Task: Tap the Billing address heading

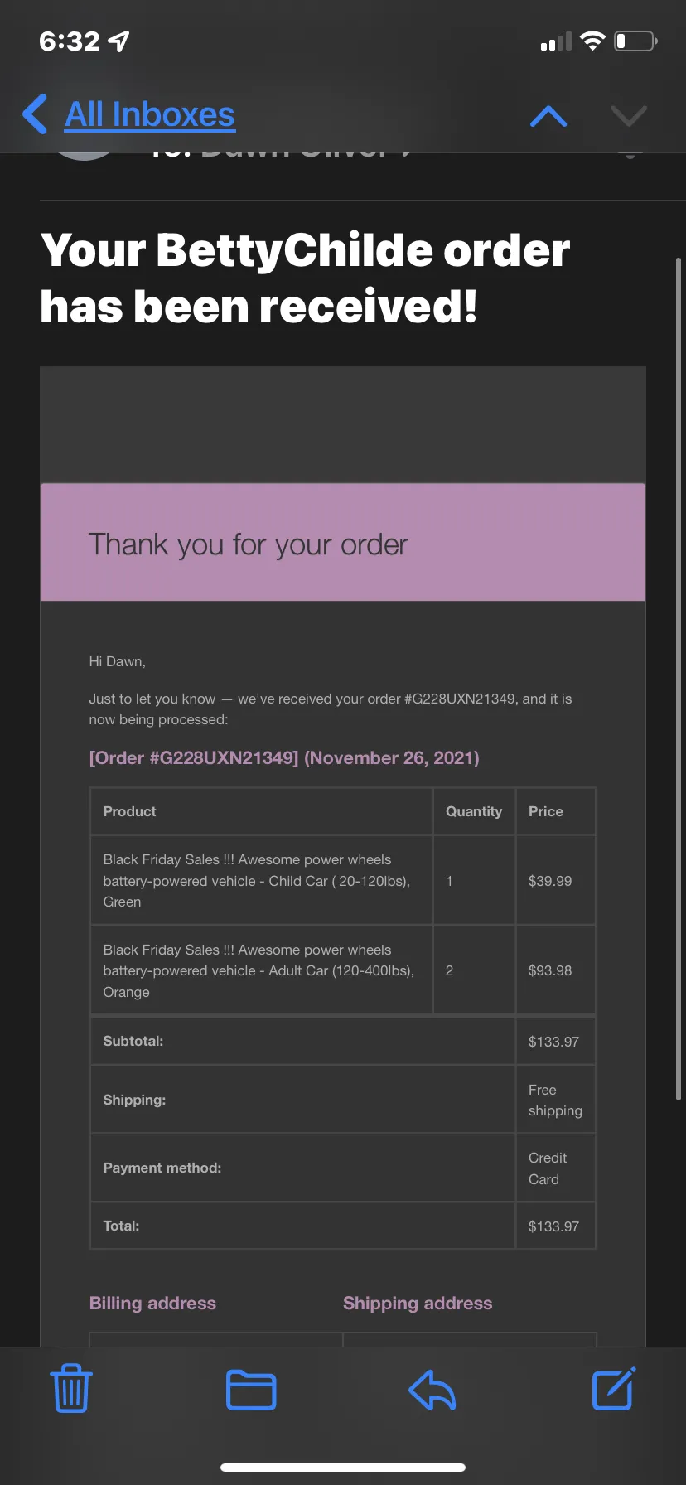Action: 152,1304
